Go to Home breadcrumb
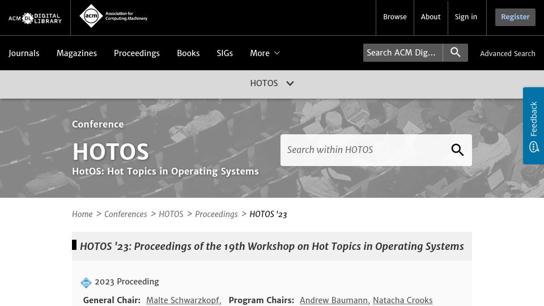 coord(82,214)
